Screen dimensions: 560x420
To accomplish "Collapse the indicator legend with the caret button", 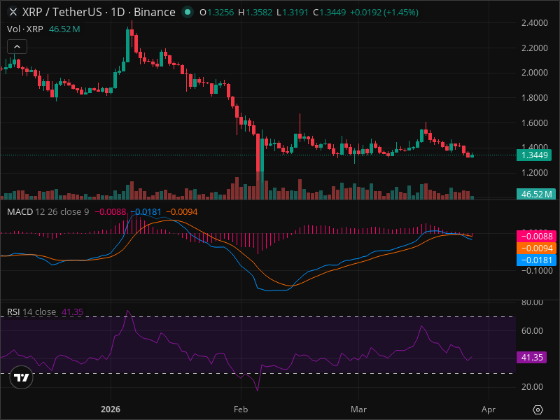I will [17, 46].
